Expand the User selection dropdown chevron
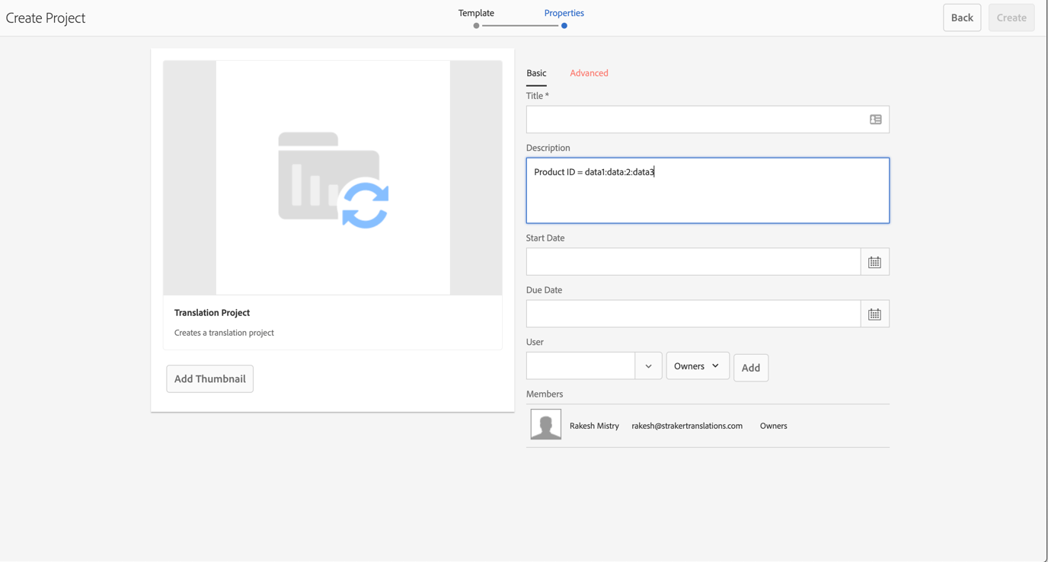The height and width of the screenshot is (562, 1048). pos(648,366)
